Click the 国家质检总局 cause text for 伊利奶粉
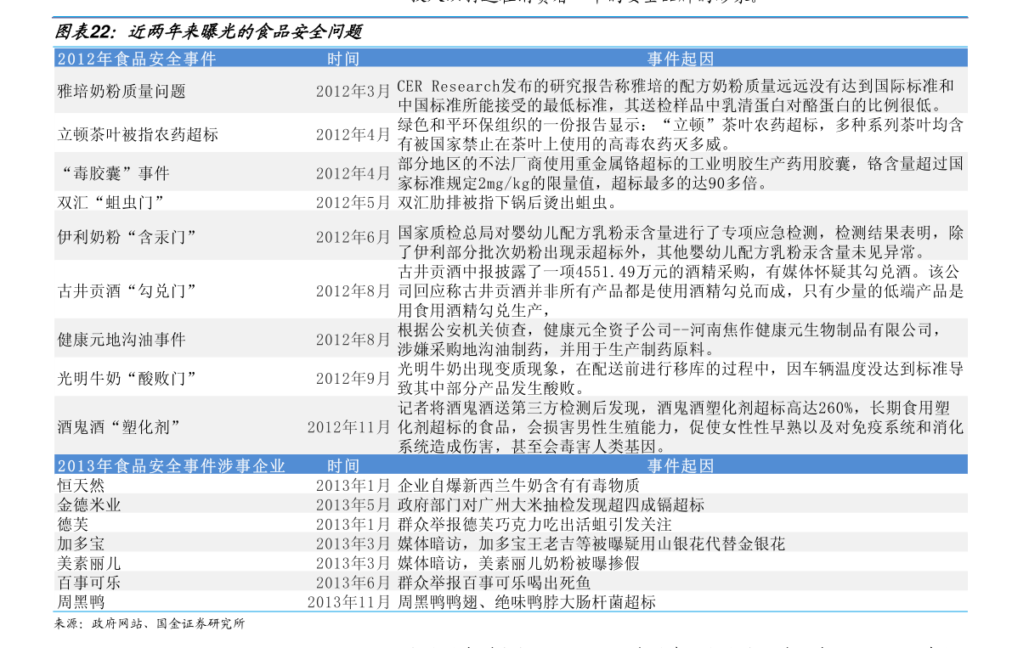Screen dimensions: 1012x648 (x=681, y=242)
